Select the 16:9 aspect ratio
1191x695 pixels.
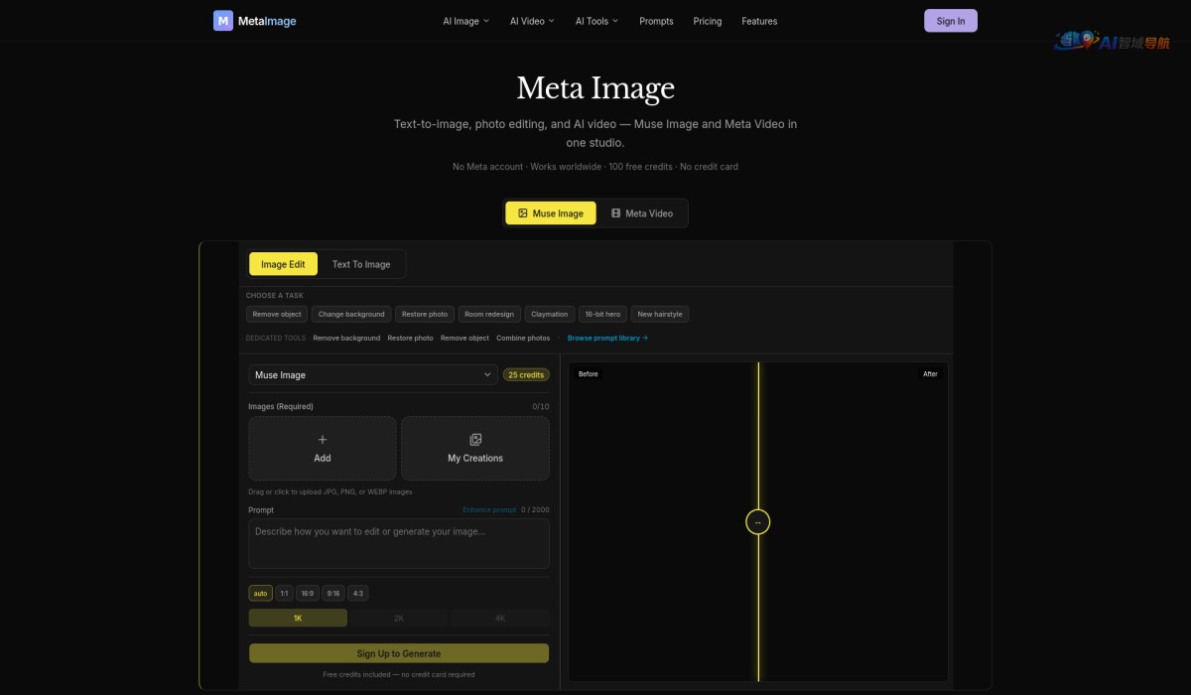click(308, 593)
